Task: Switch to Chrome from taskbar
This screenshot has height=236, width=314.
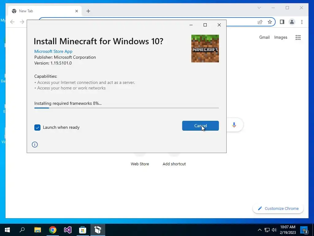Action: click(53, 230)
